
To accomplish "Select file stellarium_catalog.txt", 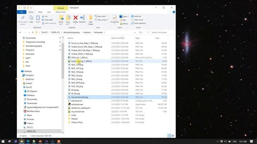I will click(81, 108).
